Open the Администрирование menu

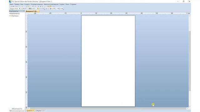51,4
